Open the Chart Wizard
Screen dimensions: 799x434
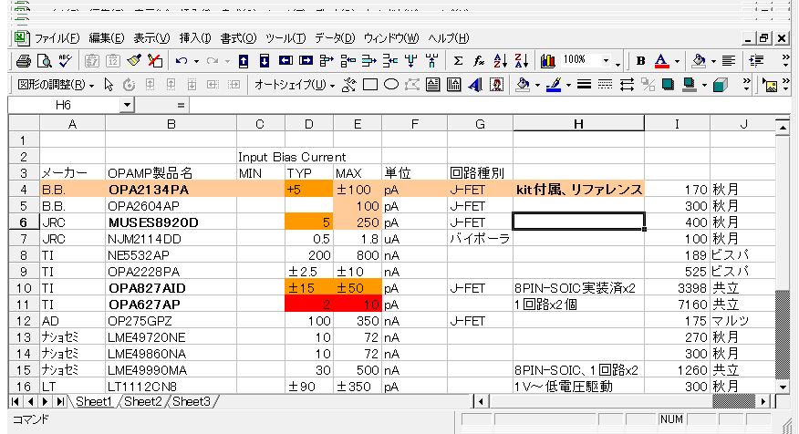(548, 61)
